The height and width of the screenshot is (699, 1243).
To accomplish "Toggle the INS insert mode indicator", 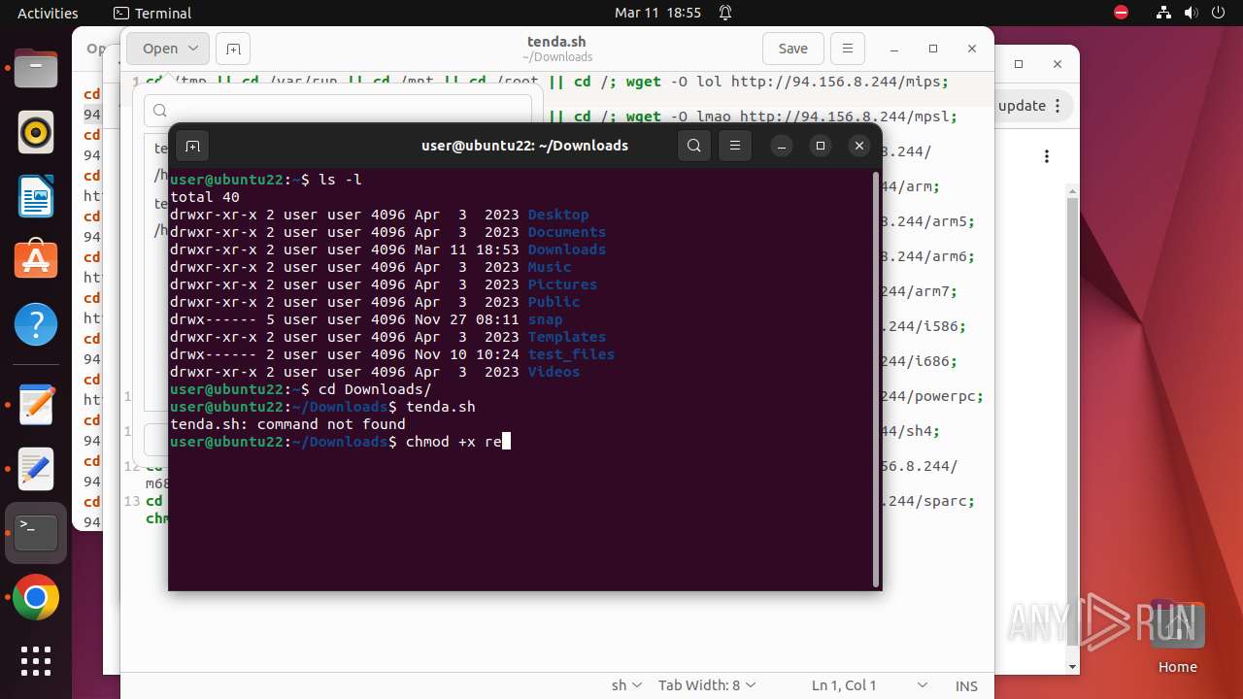I will point(966,685).
